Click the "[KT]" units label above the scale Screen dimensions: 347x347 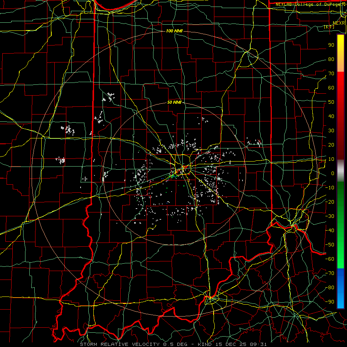point(329,27)
